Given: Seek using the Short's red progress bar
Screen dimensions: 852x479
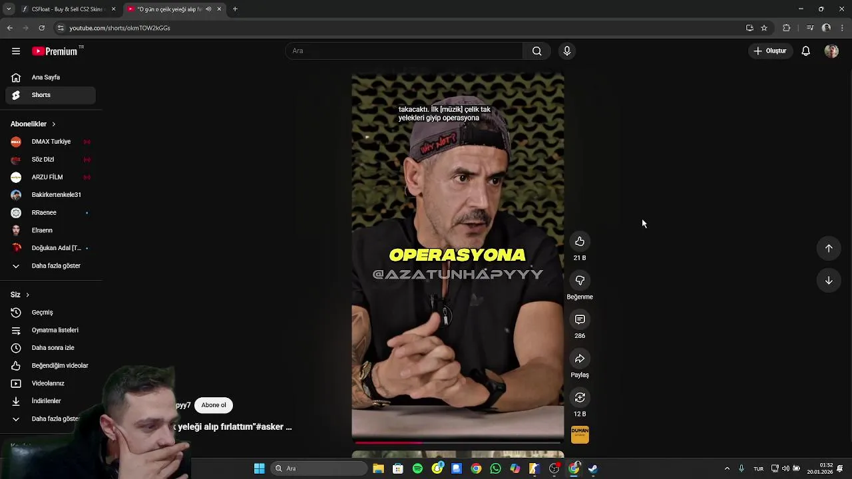Looking at the screenshot, I should pyautogui.click(x=457, y=442).
